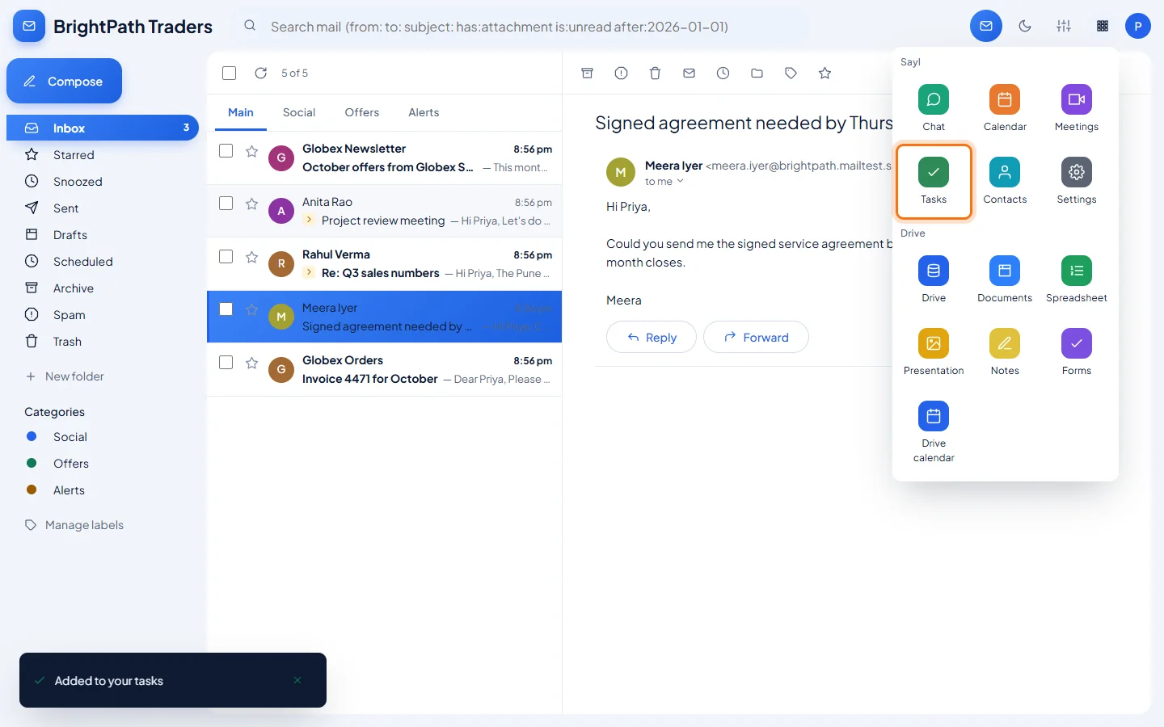Launch the Meetings app

(x=1077, y=108)
